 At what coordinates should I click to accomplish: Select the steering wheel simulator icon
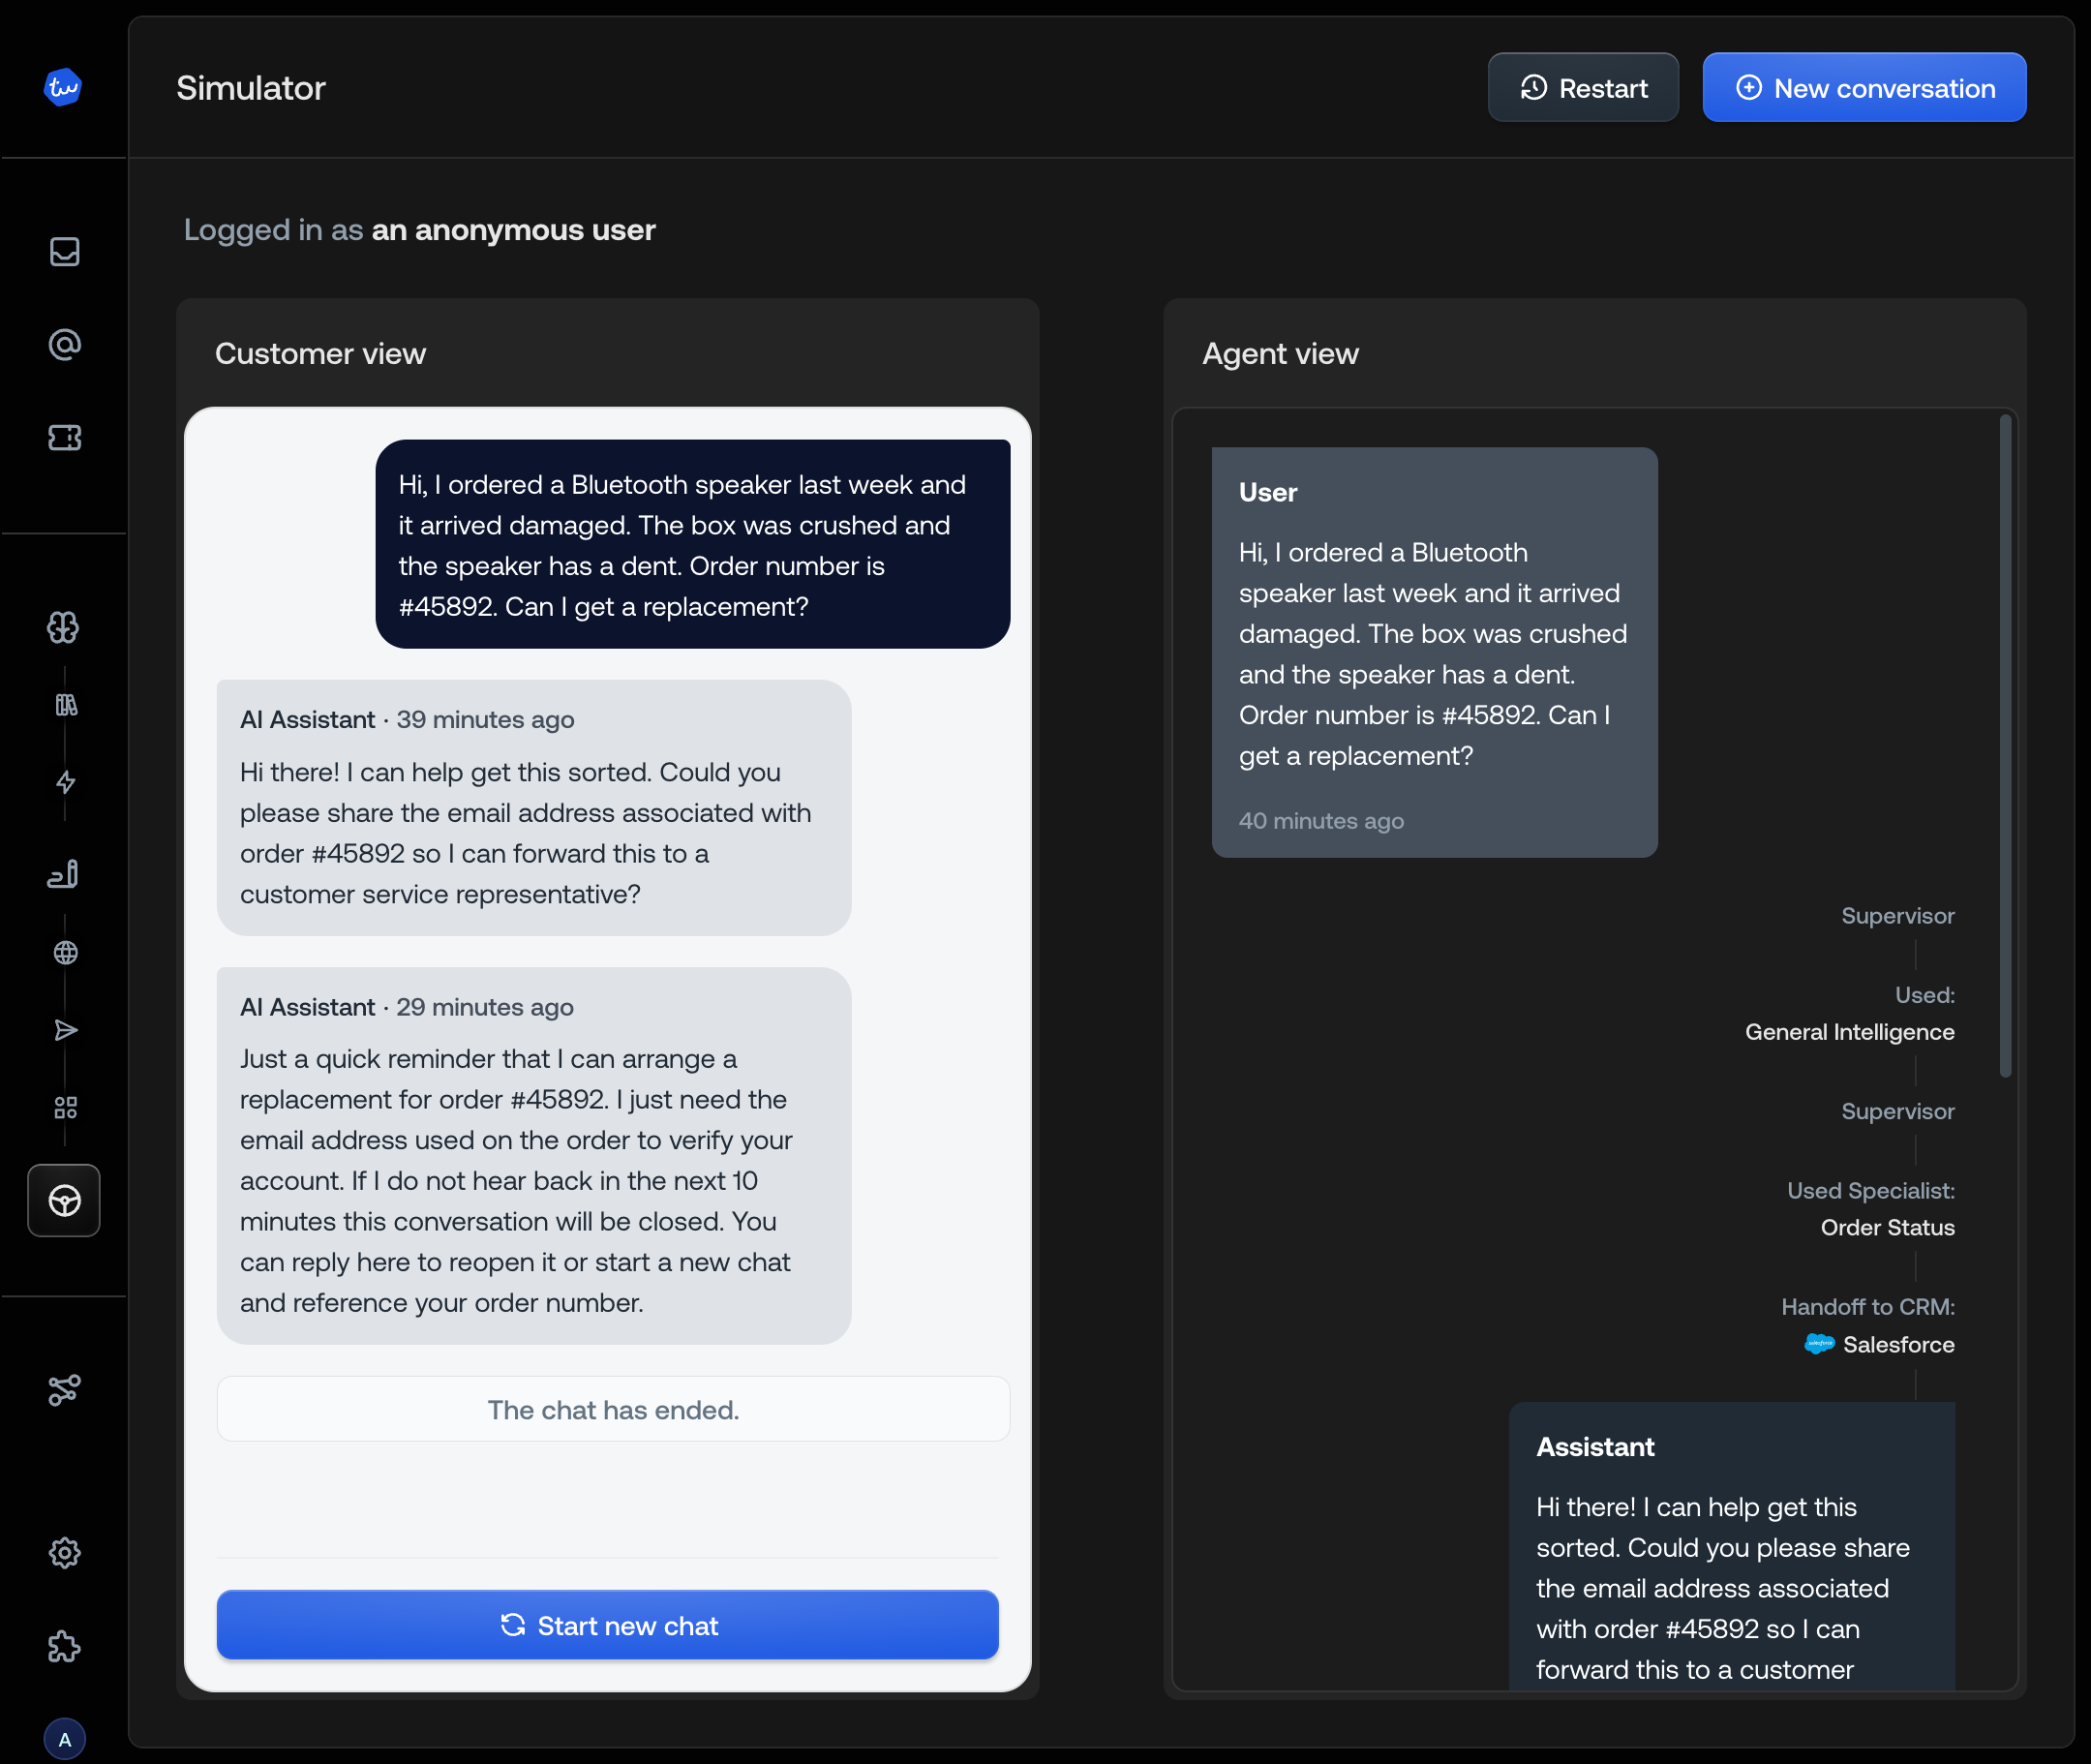(x=65, y=1200)
